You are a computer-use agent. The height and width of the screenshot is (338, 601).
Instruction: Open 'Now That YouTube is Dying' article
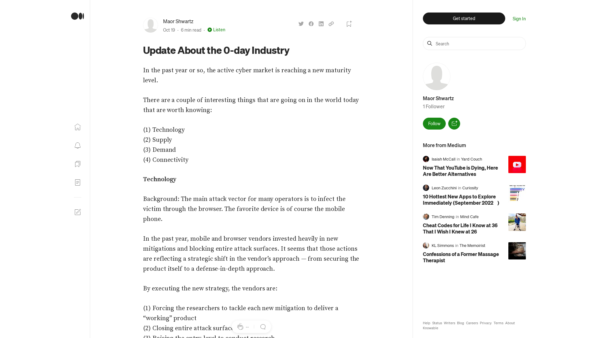point(460,171)
